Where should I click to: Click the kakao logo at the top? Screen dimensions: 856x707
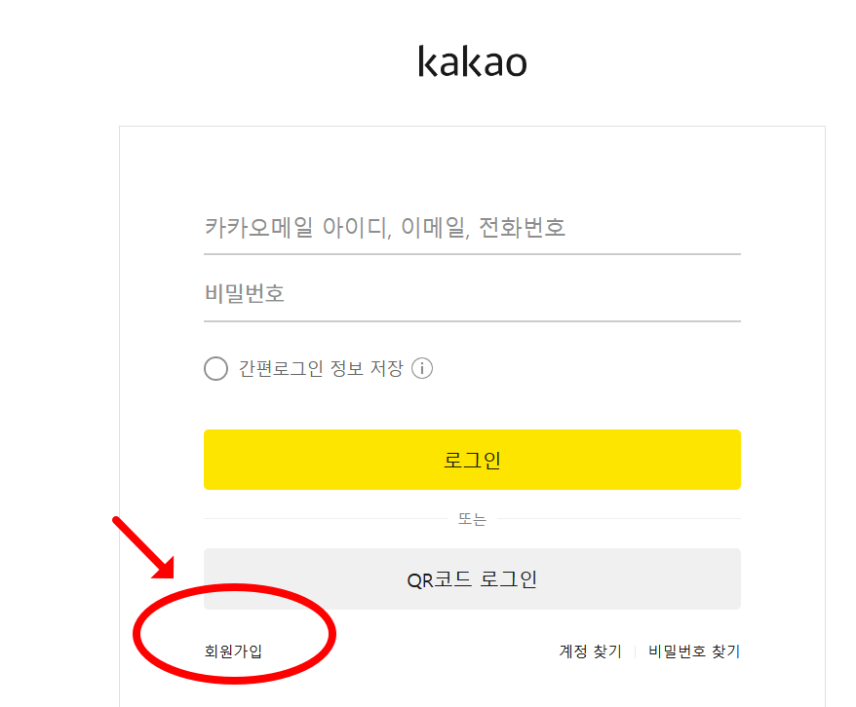tap(471, 60)
